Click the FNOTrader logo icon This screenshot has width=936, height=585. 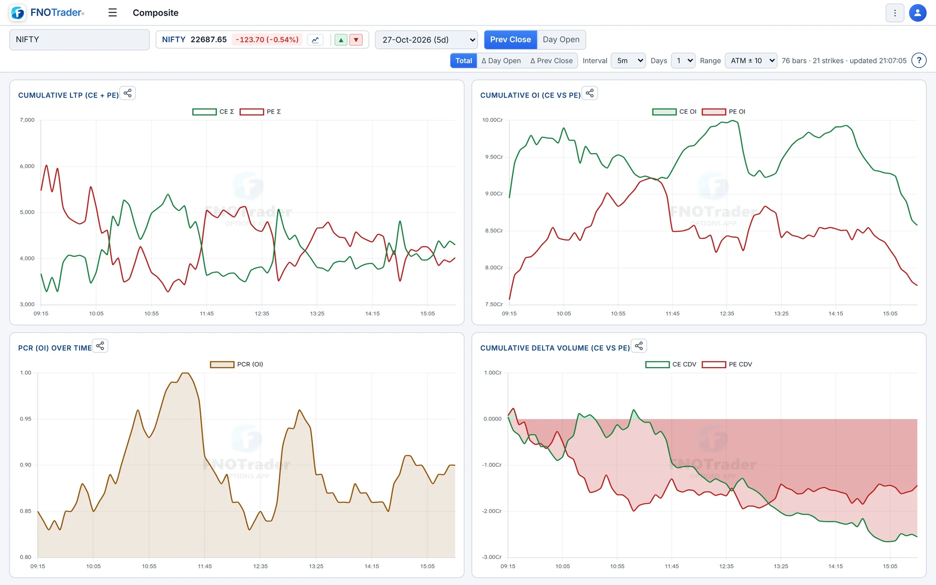click(x=18, y=13)
